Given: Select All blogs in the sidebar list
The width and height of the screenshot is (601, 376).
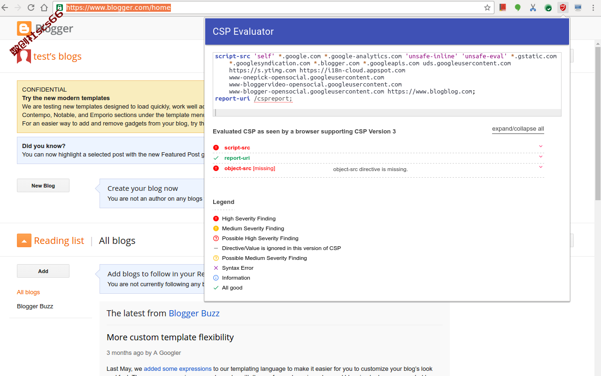Looking at the screenshot, I should [29, 292].
